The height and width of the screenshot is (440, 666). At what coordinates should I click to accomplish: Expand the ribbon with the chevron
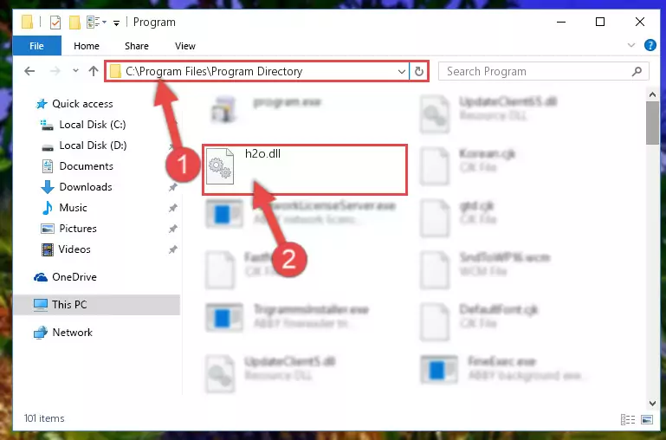tap(631, 45)
